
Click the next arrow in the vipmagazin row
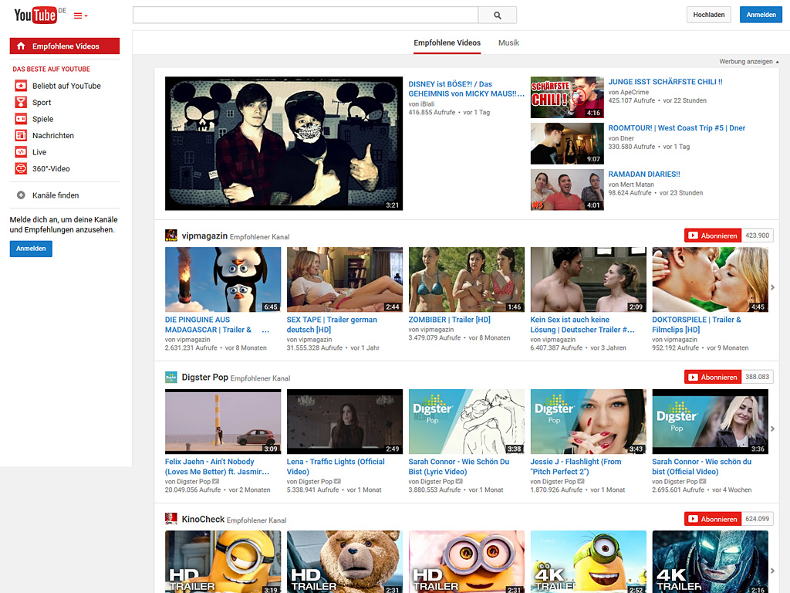[x=772, y=287]
